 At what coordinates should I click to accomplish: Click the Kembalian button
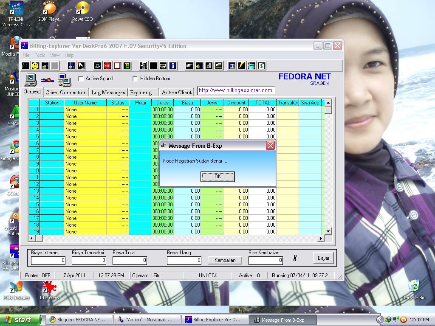coord(225,260)
